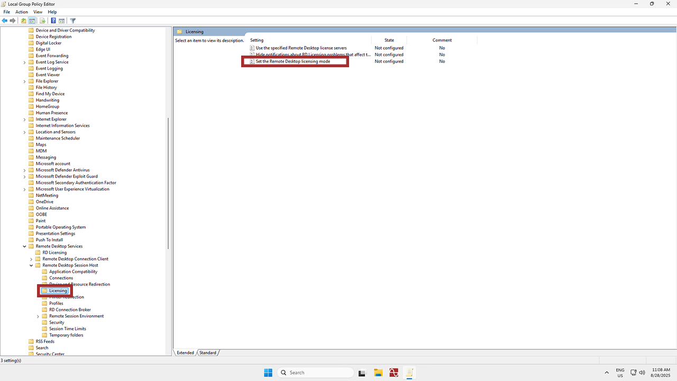The height and width of the screenshot is (381, 677).
Task: Click the Windows Start button
Action: point(268,373)
